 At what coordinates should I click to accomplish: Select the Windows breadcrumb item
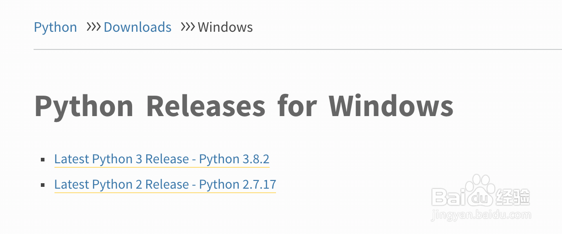point(225,27)
